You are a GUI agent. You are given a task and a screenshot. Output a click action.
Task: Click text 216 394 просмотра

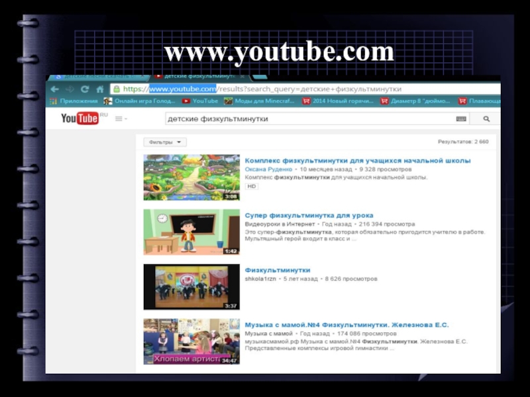(x=387, y=224)
